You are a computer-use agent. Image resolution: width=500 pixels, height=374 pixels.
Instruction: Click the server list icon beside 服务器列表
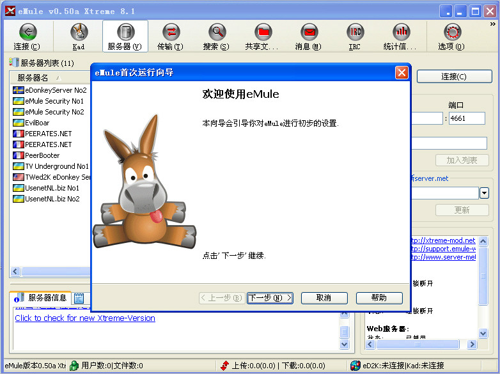(14, 62)
